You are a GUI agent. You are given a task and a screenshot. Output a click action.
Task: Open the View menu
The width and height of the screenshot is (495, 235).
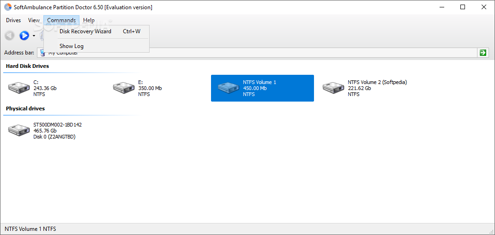(x=34, y=20)
